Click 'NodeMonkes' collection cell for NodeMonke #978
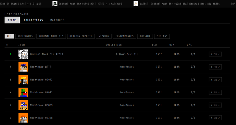236x125 pixels. [127, 67]
